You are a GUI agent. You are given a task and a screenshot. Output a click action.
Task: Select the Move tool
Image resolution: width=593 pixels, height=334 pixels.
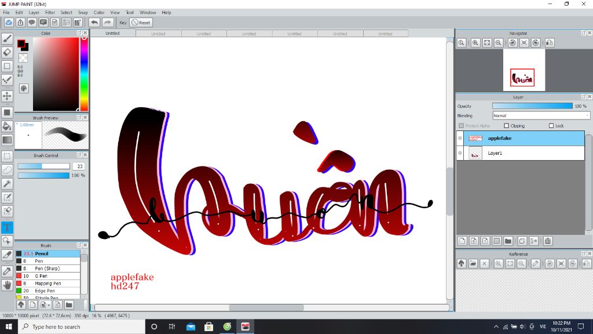(x=7, y=96)
